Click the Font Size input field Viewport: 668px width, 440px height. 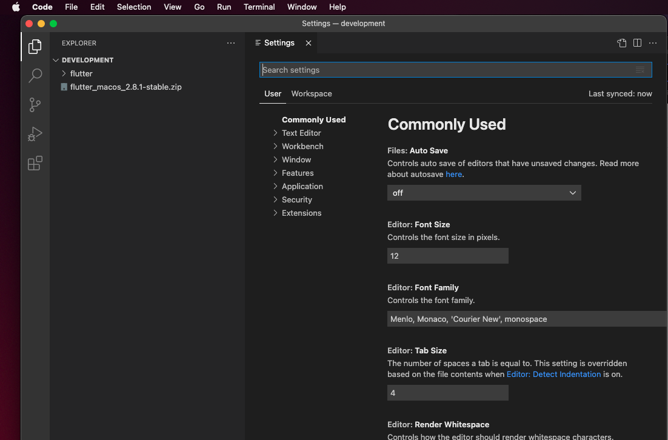(448, 256)
